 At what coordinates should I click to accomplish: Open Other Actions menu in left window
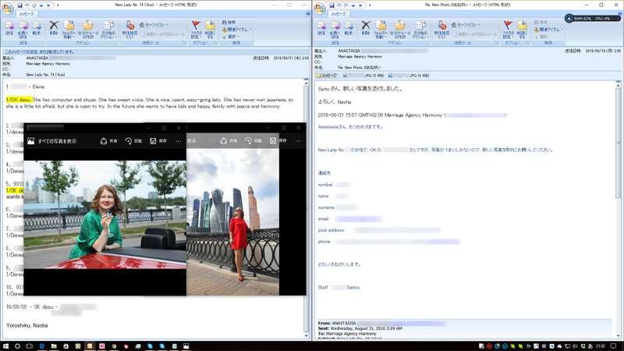108,30
